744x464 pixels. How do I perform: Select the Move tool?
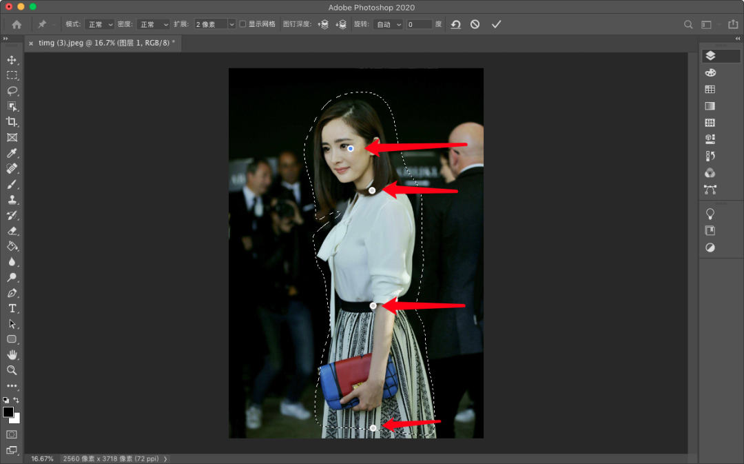(12, 60)
